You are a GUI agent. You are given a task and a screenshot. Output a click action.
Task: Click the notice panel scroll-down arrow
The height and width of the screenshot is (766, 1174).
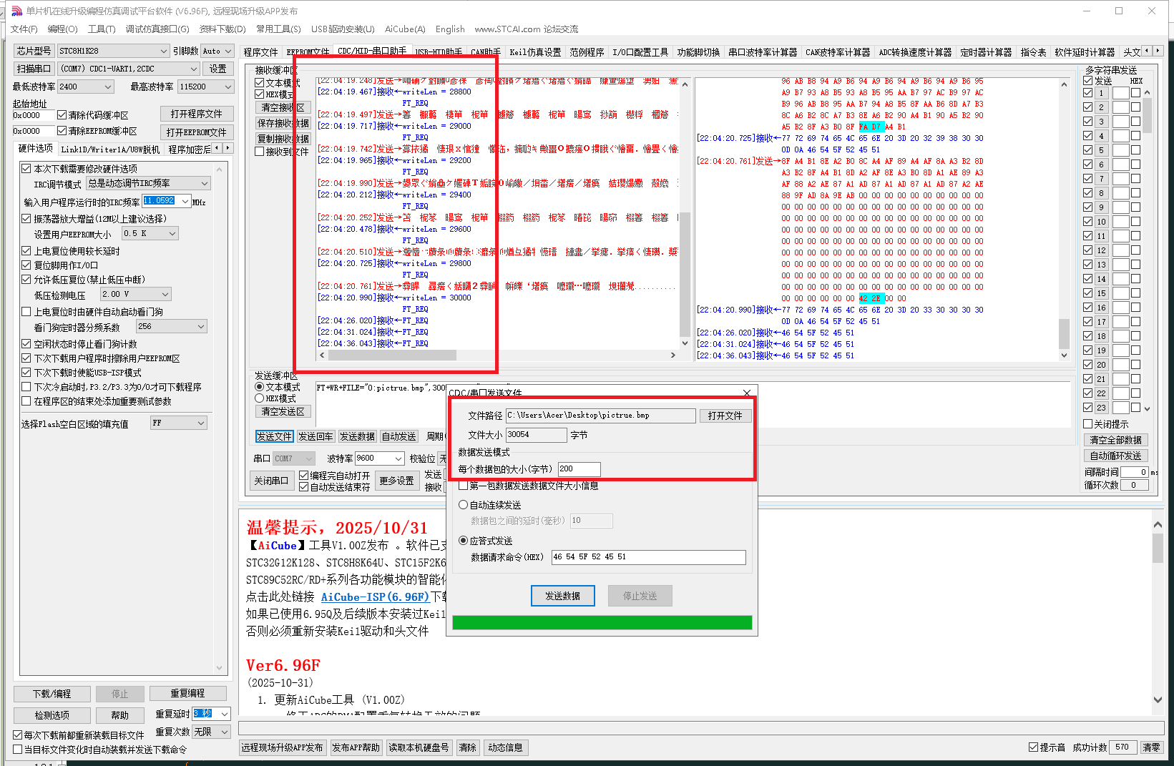coord(1158,699)
